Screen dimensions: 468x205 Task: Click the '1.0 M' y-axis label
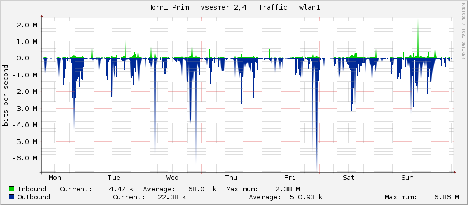[27, 42]
